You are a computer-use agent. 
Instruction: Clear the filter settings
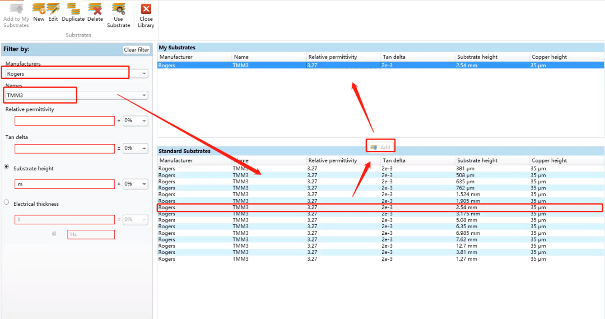click(136, 49)
